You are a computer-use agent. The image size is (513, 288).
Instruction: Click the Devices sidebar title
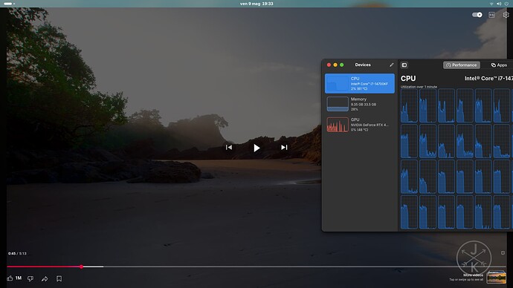tap(363, 65)
